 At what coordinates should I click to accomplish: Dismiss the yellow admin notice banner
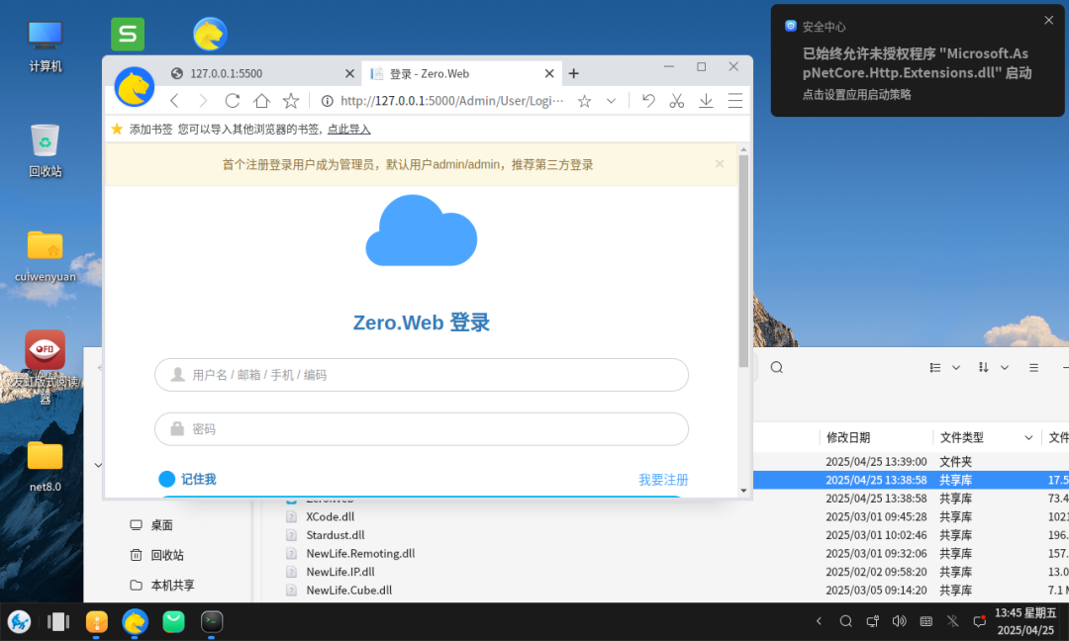pos(720,163)
